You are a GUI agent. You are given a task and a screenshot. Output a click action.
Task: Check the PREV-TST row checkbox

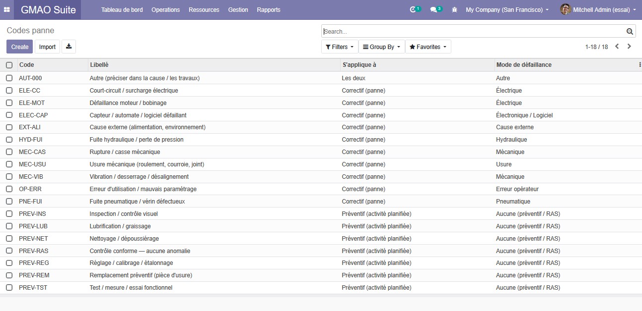click(9, 288)
